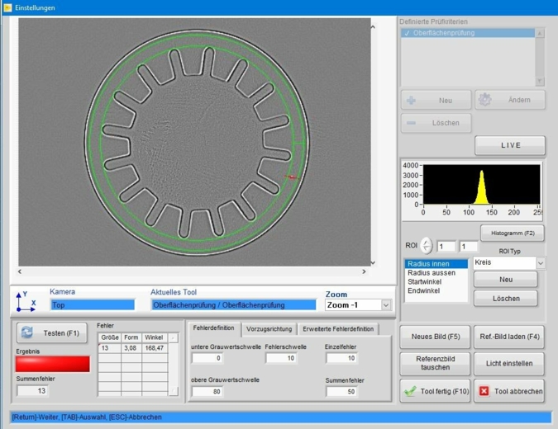Image resolution: width=558 pixels, height=429 pixels.
Task: Click the obere Grauwertschwelle input field
Action: [x=207, y=392]
